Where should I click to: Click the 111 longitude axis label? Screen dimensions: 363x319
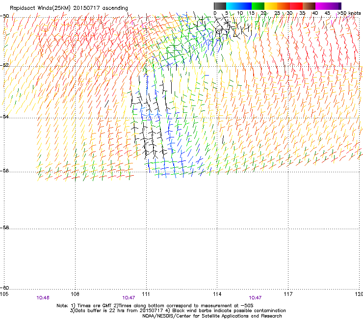click(x=146, y=294)
